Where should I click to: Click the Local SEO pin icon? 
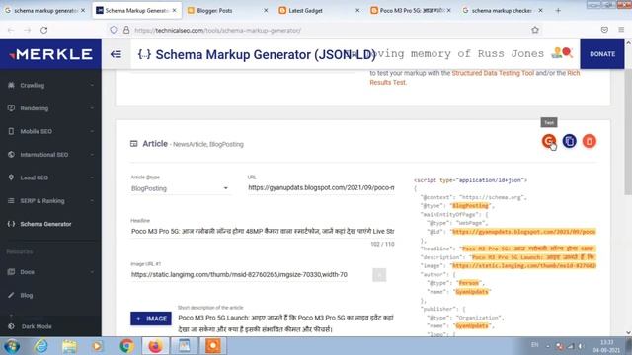click(11, 177)
